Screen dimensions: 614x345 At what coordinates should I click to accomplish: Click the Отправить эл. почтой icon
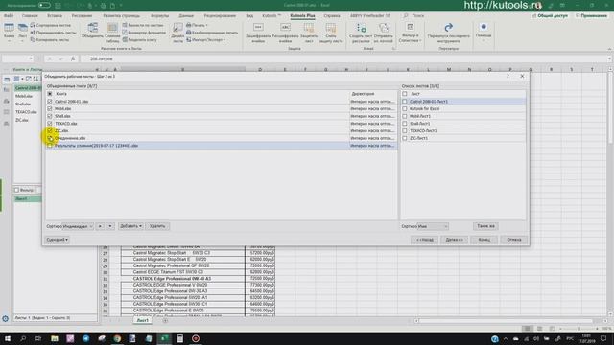click(x=383, y=33)
